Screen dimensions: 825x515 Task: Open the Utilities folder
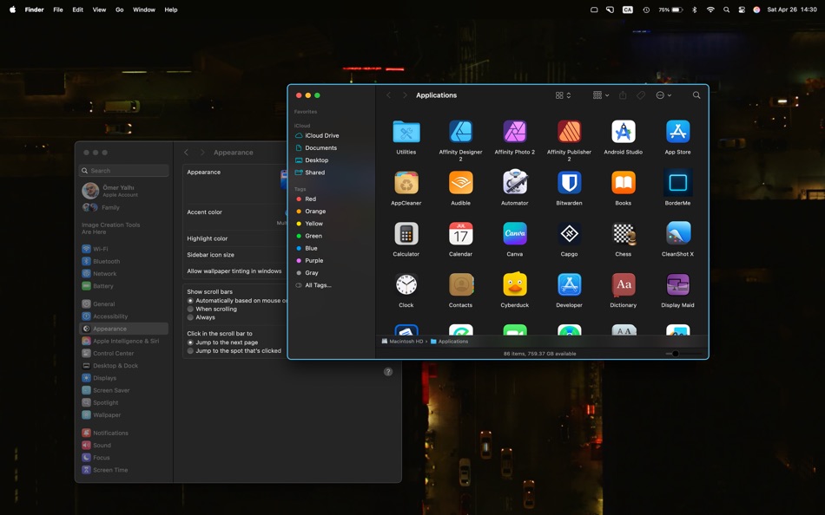click(x=406, y=132)
